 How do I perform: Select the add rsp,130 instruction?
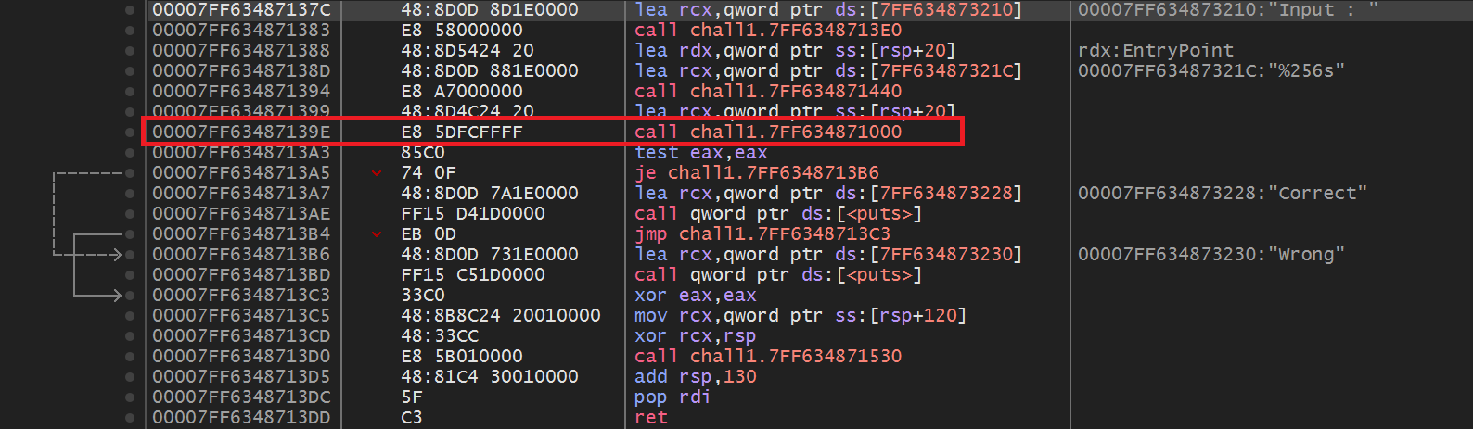pyautogui.click(x=696, y=376)
